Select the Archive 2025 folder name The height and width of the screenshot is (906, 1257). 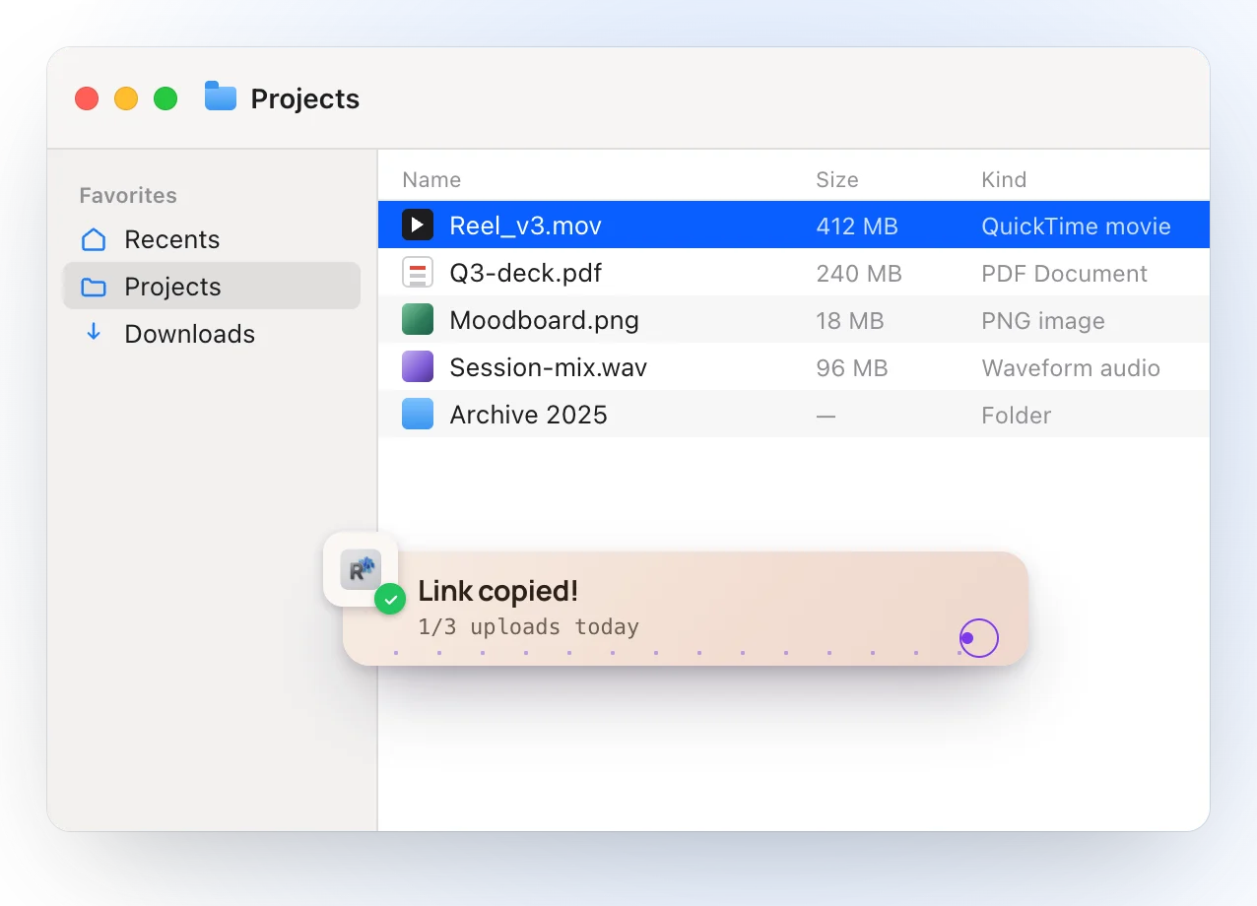click(x=528, y=416)
